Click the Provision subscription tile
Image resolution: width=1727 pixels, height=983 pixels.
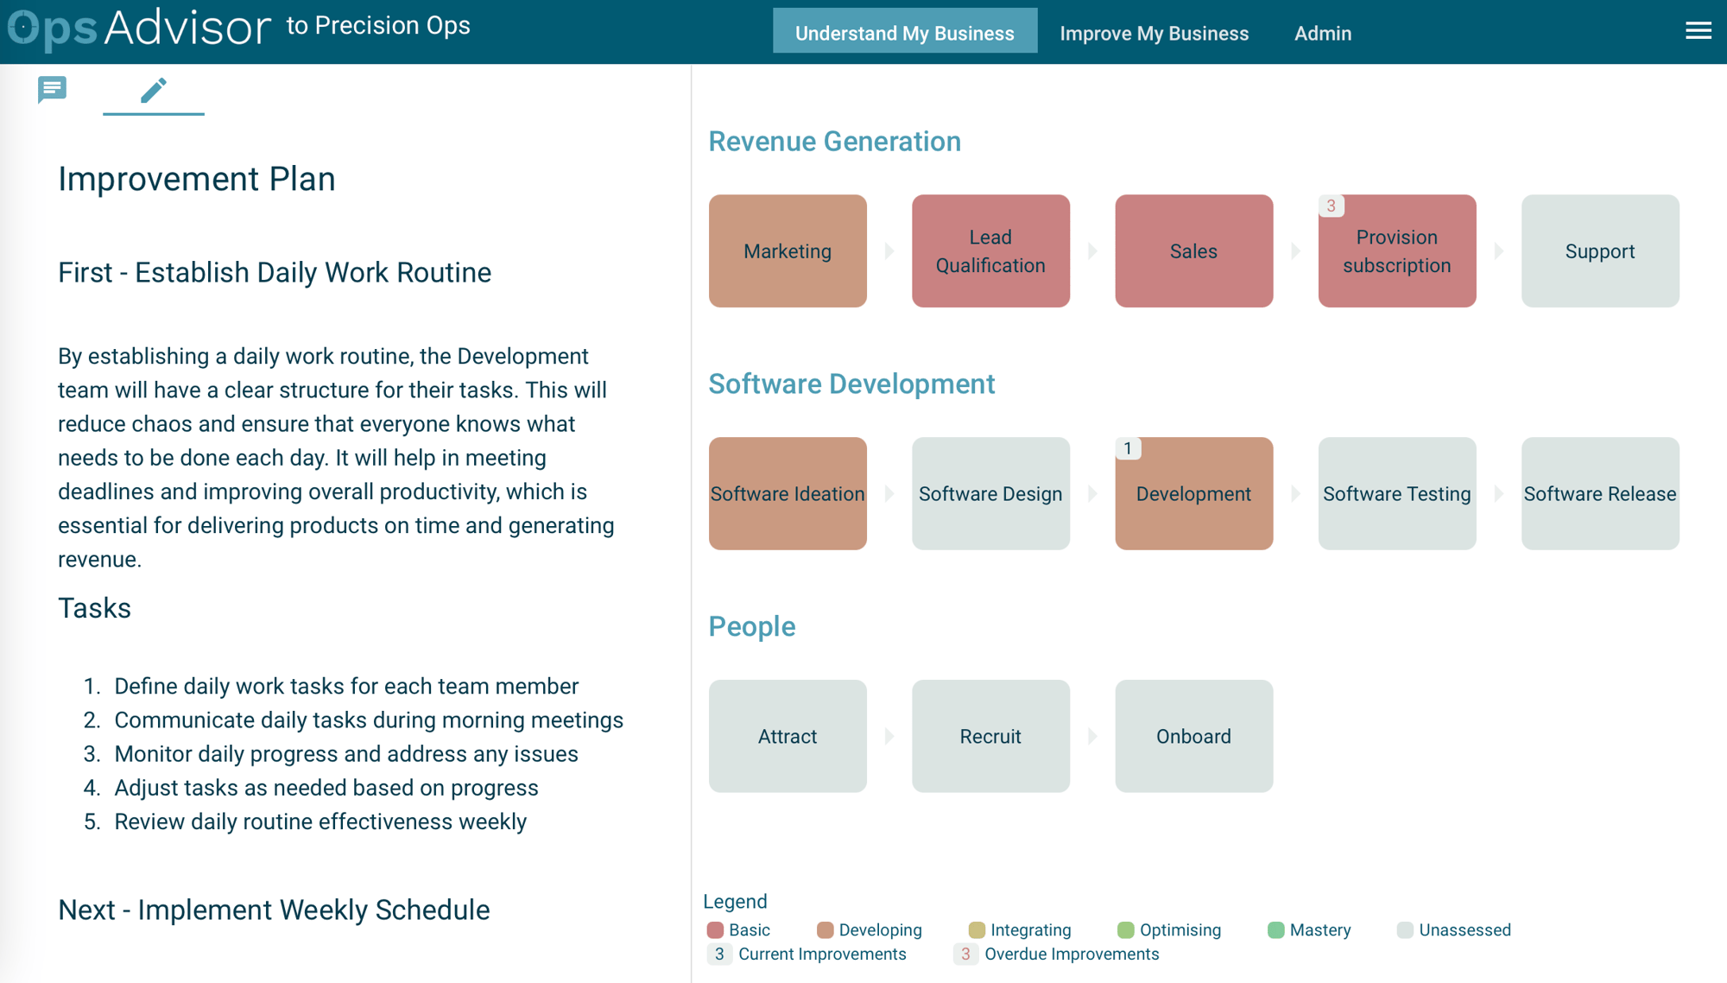[x=1396, y=251]
